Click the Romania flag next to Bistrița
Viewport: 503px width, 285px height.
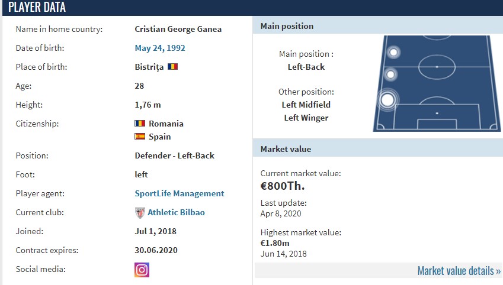click(172, 67)
